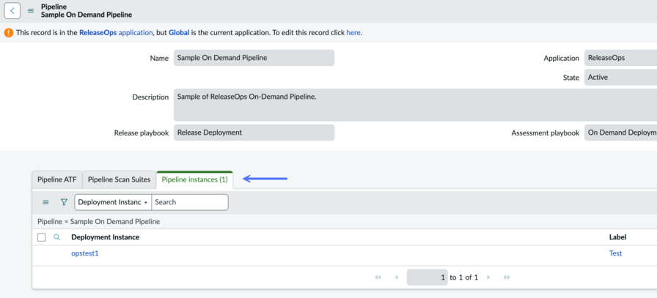657x298 pixels.
Task: Open the related list hamburger menu
Action: tap(45, 202)
